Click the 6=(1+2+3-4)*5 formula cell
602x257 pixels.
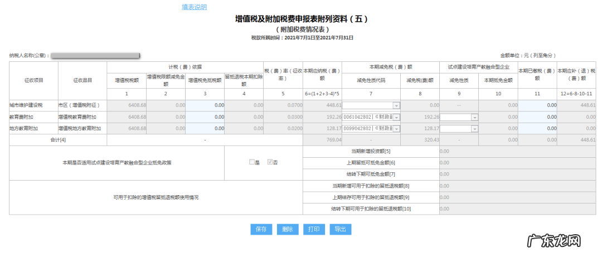pos(323,93)
